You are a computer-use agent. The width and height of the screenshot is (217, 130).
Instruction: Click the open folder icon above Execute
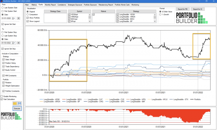(15, 104)
